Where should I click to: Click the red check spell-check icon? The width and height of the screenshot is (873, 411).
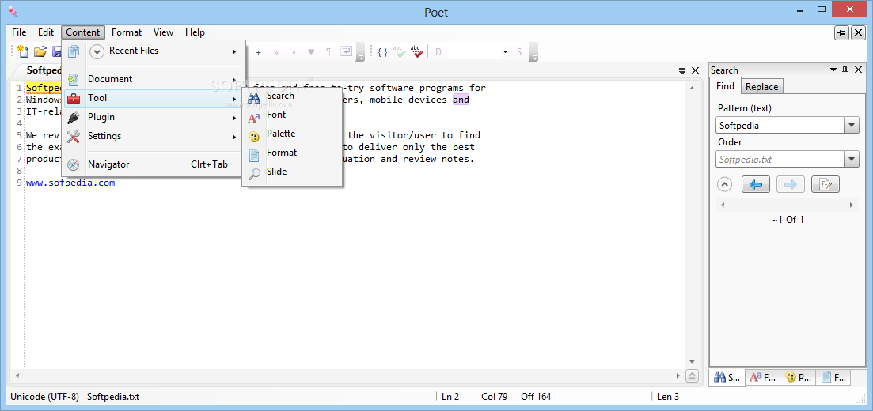[416, 51]
